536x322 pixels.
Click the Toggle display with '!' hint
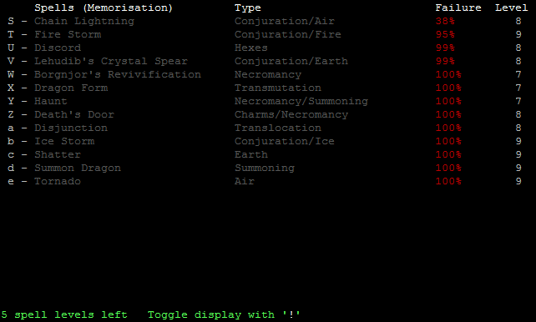tap(224, 314)
